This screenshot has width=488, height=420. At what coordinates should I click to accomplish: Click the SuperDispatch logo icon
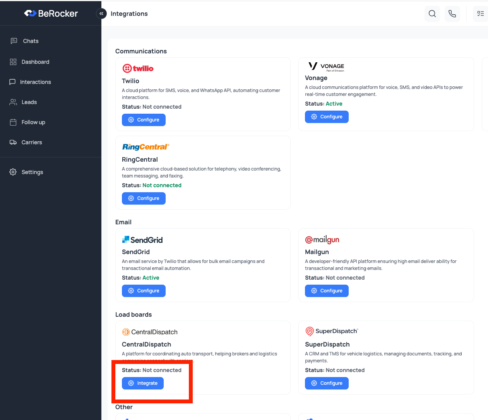pos(310,331)
